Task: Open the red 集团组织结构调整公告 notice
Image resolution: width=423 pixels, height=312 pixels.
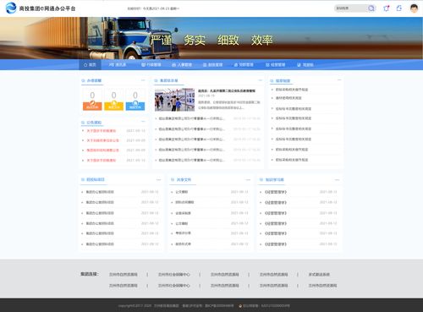Action: click(x=102, y=151)
